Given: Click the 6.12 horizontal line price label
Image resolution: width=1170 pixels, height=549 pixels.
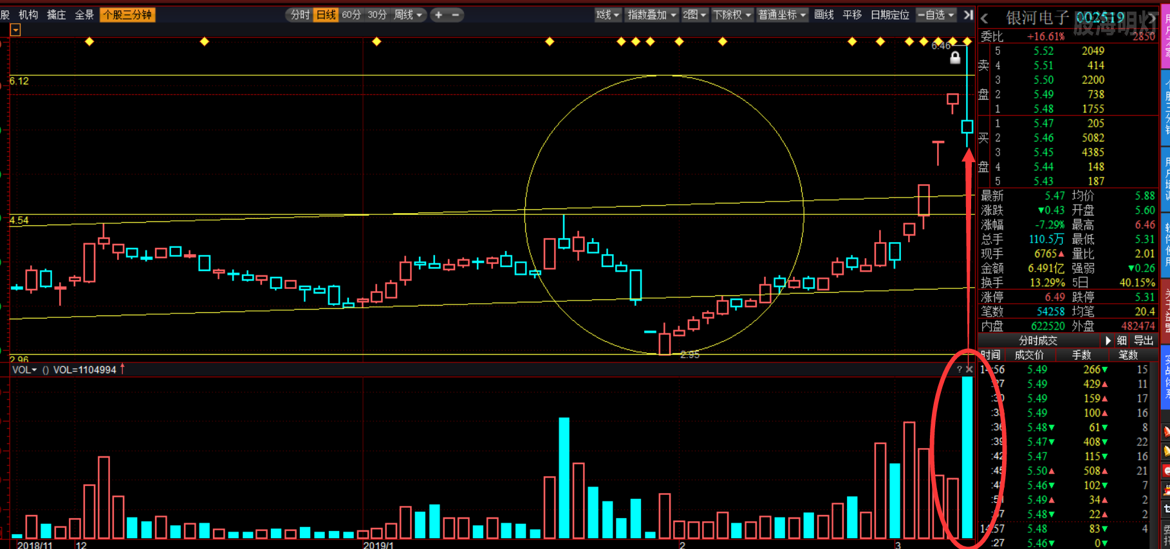Looking at the screenshot, I should (19, 81).
